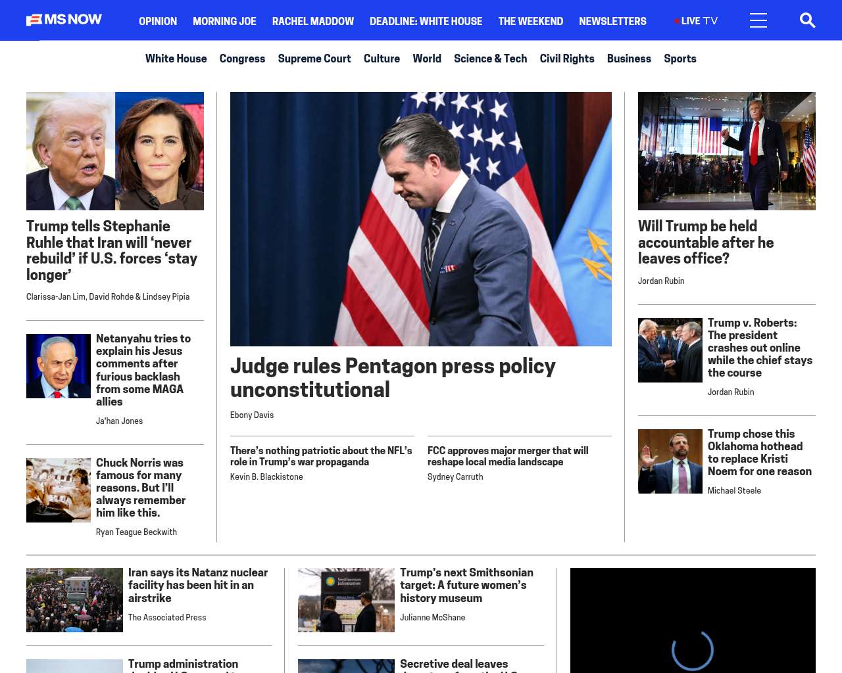Select the Supreme Court topic tab
The height and width of the screenshot is (673, 842).
pyautogui.click(x=314, y=58)
